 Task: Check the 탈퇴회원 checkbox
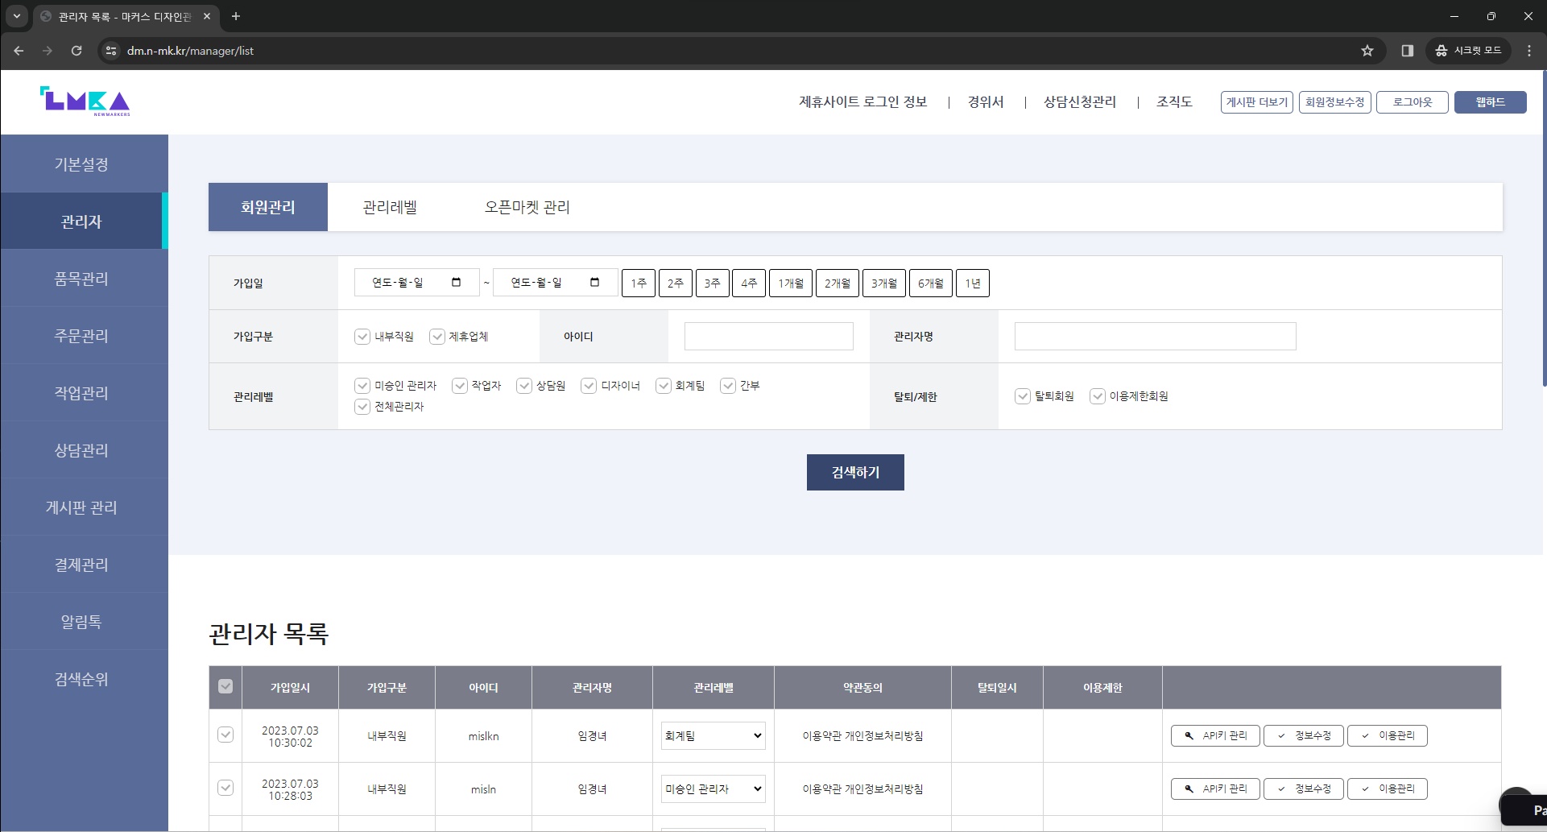1023,396
